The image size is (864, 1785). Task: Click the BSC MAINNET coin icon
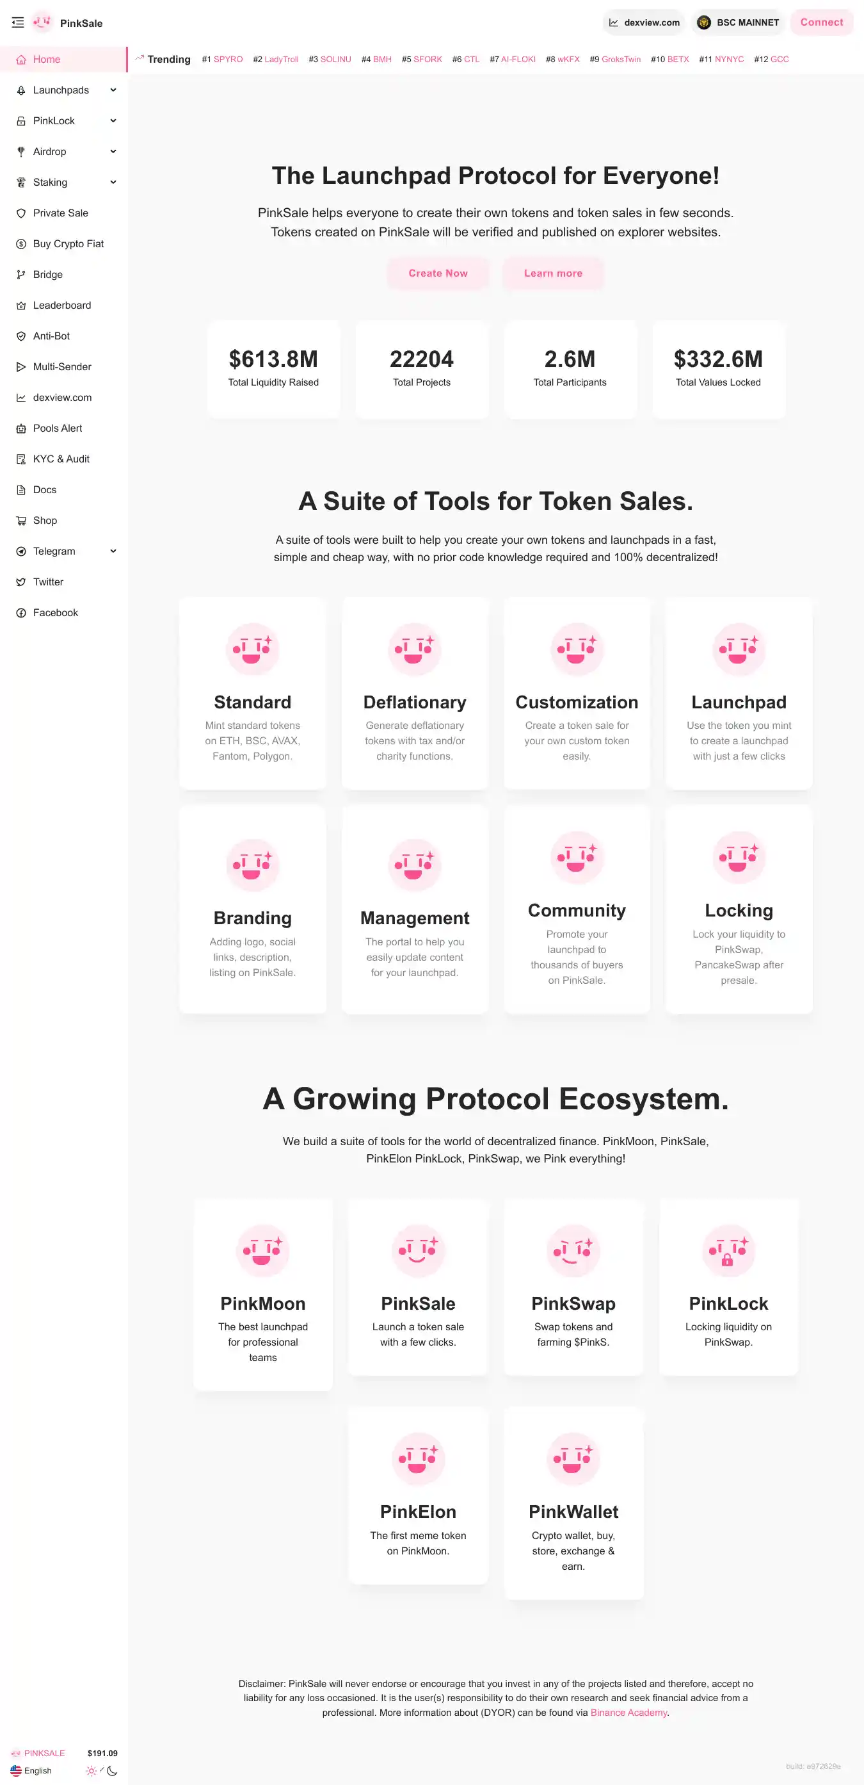pos(703,23)
